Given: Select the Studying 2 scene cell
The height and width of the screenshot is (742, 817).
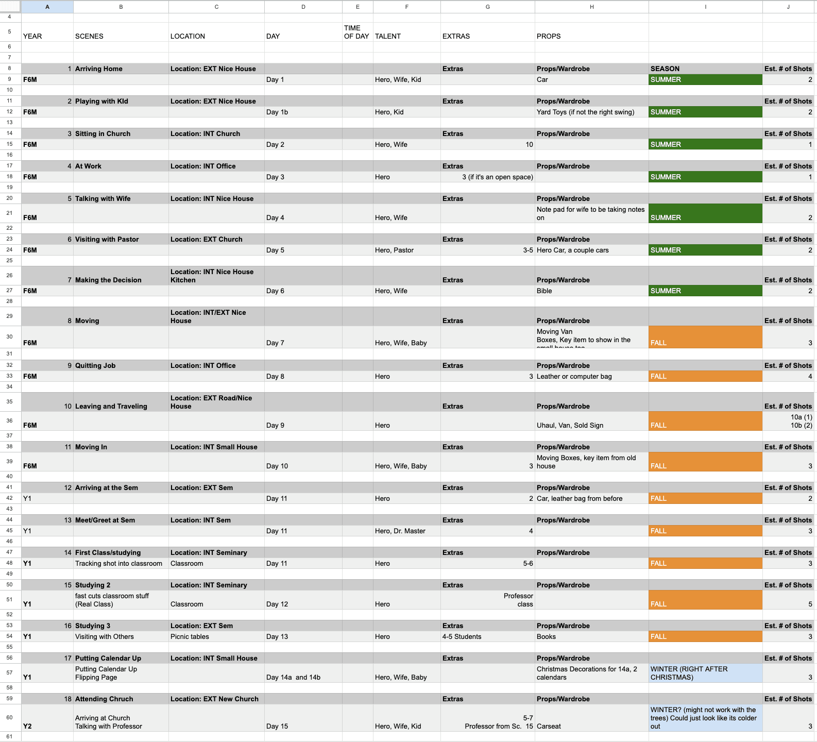Looking at the screenshot, I should click(x=121, y=585).
